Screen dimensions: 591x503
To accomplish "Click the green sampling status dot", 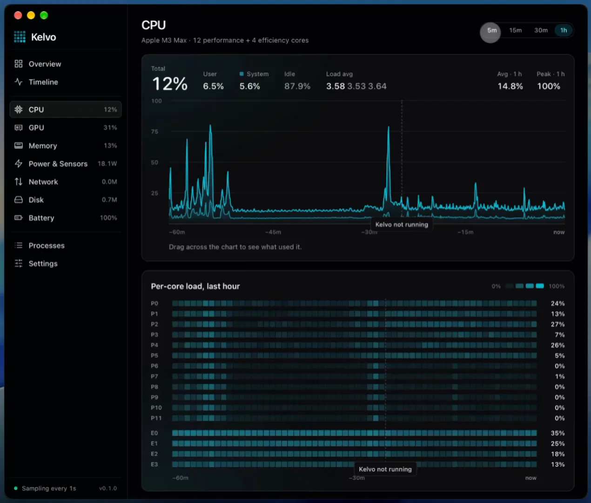I will pyautogui.click(x=16, y=488).
